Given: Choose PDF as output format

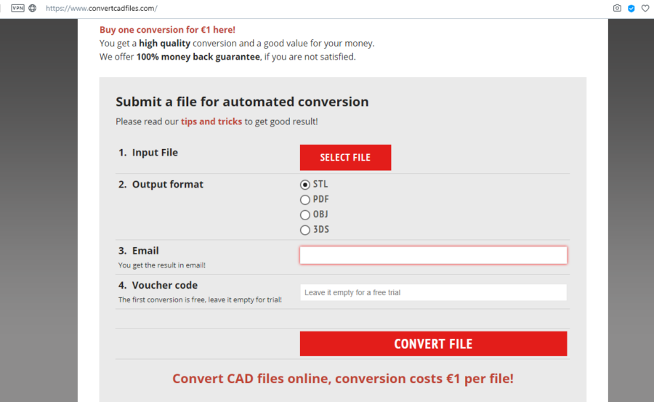Looking at the screenshot, I should tap(305, 199).
